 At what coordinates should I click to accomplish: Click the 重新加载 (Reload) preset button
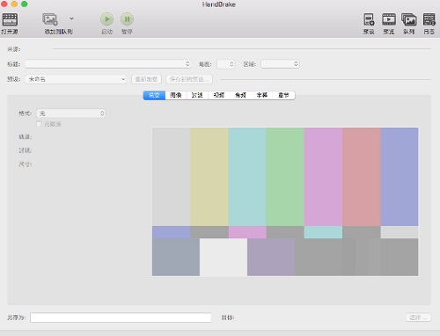point(146,79)
